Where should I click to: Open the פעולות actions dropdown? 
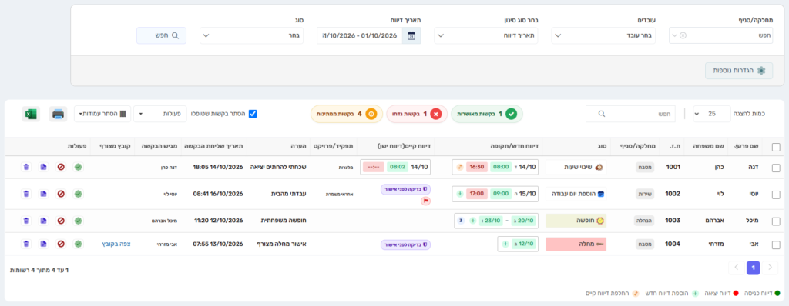[x=160, y=114]
